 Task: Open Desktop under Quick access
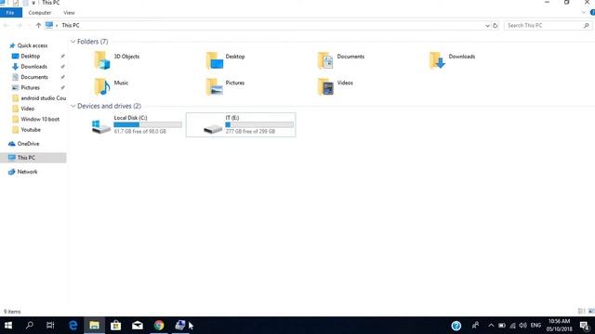[x=31, y=56]
